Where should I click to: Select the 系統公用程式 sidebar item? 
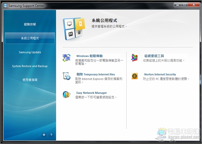(30, 38)
